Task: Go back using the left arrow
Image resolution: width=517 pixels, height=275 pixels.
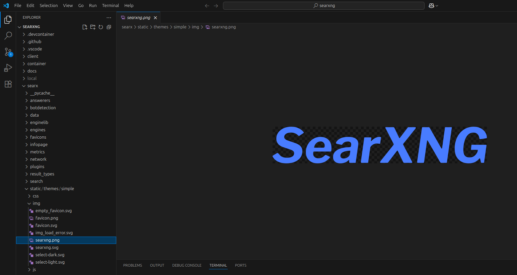Action: 207,6
